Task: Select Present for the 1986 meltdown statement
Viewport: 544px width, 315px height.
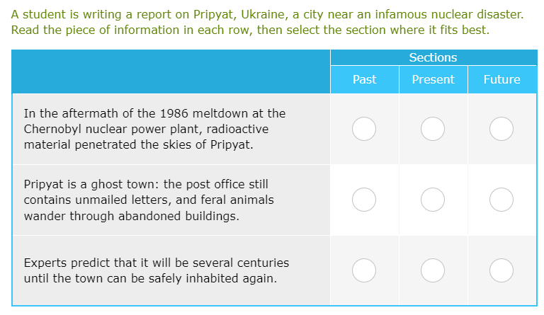Action: click(433, 129)
